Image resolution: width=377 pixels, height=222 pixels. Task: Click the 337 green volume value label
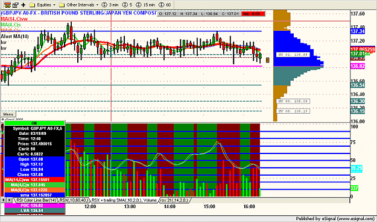(x=354, y=188)
